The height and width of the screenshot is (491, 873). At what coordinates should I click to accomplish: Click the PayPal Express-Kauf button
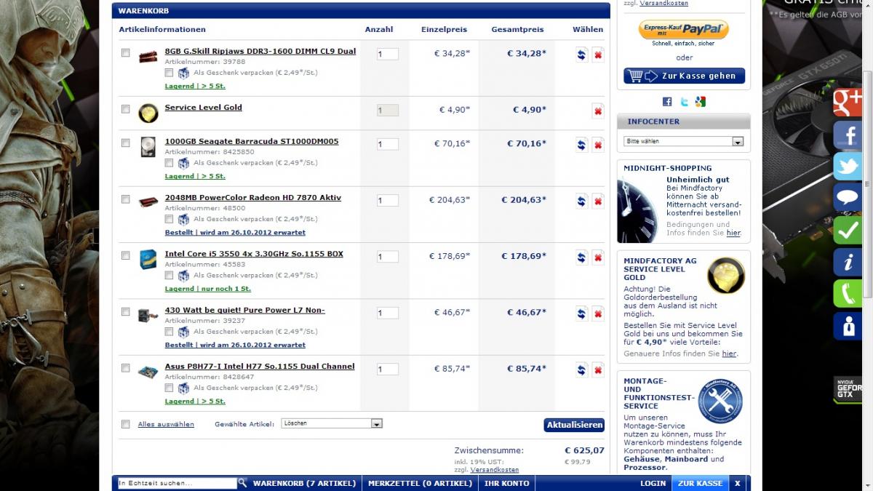point(684,30)
